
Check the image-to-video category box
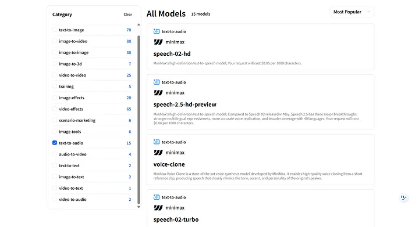pyautogui.click(x=55, y=41)
